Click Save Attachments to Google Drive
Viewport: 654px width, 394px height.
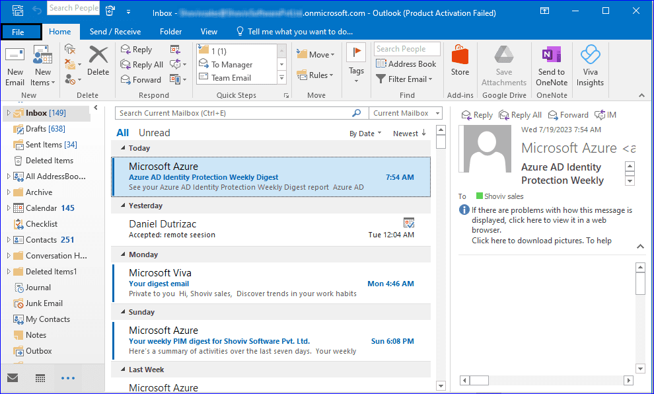(504, 65)
